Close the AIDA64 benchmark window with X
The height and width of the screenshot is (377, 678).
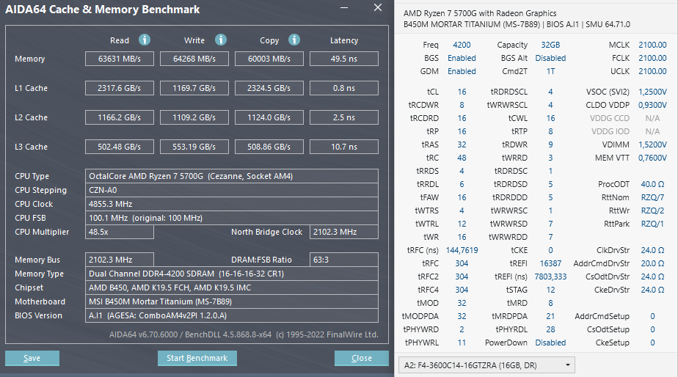(x=378, y=8)
